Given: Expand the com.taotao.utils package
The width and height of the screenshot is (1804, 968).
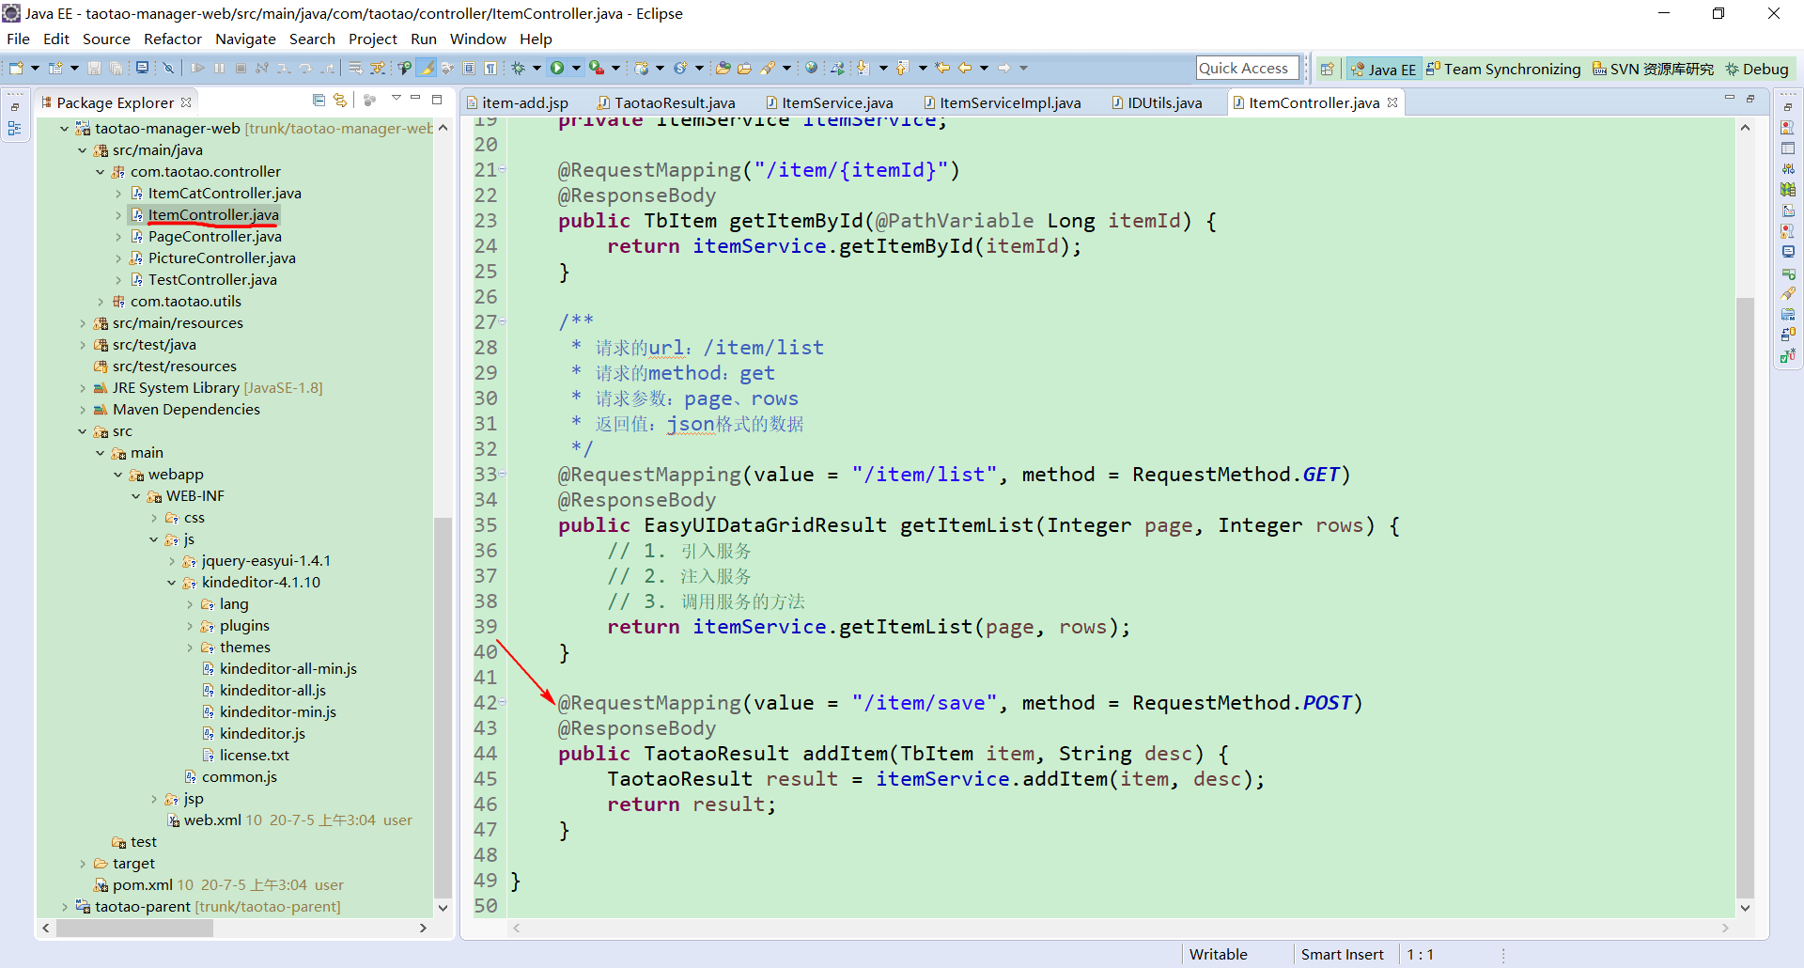Looking at the screenshot, I should click(101, 302).
